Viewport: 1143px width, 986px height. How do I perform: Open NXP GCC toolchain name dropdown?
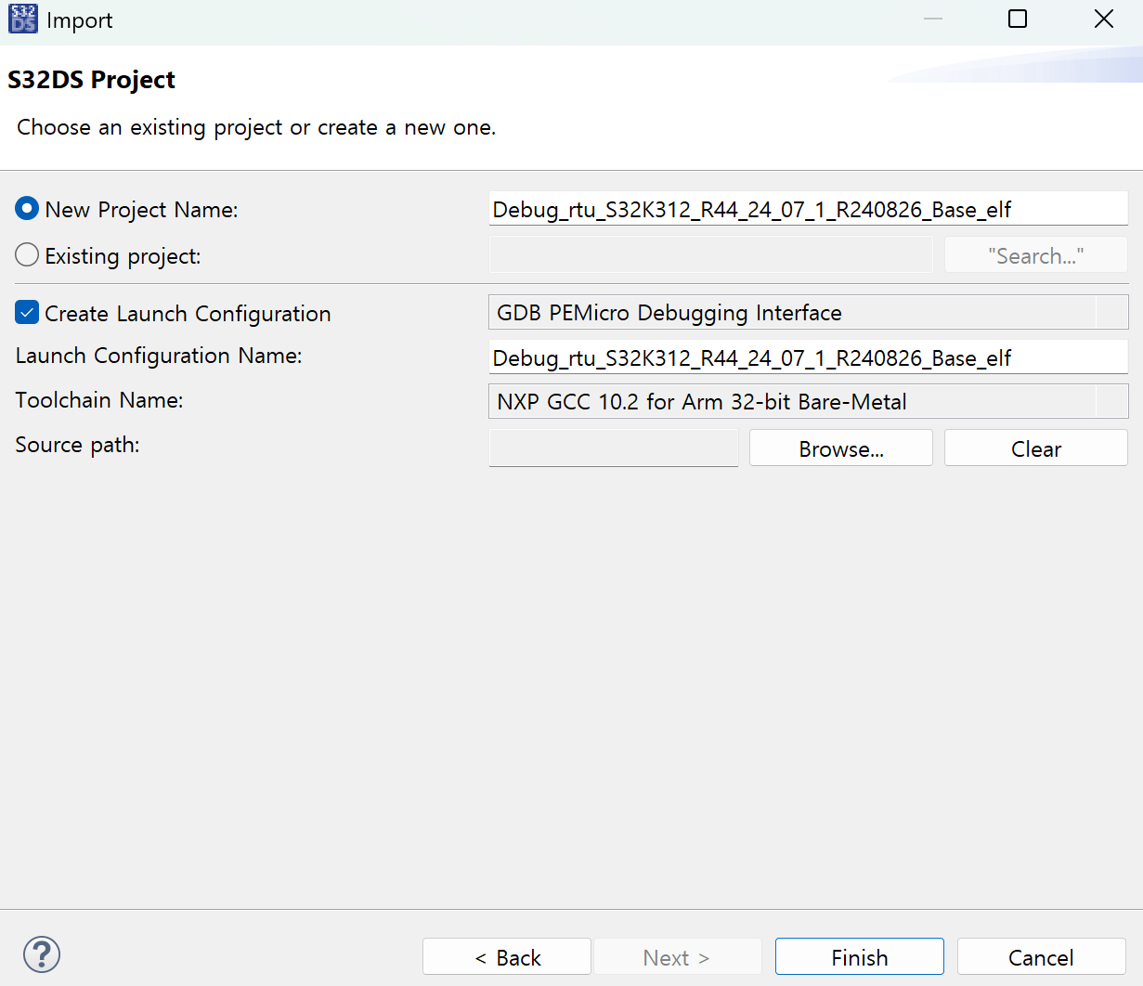808,401
